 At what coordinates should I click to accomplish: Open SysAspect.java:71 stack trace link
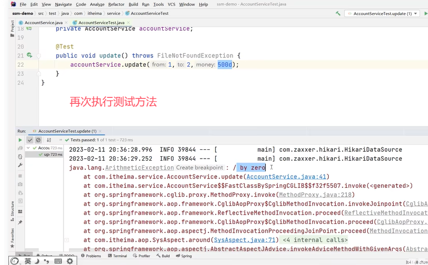(x=245, y=240)
